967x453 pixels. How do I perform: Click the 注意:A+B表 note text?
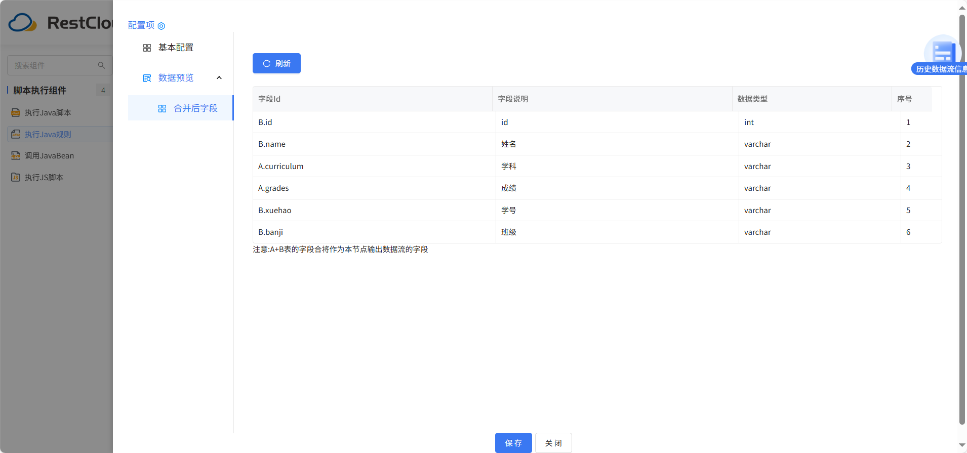coord(340,250)
